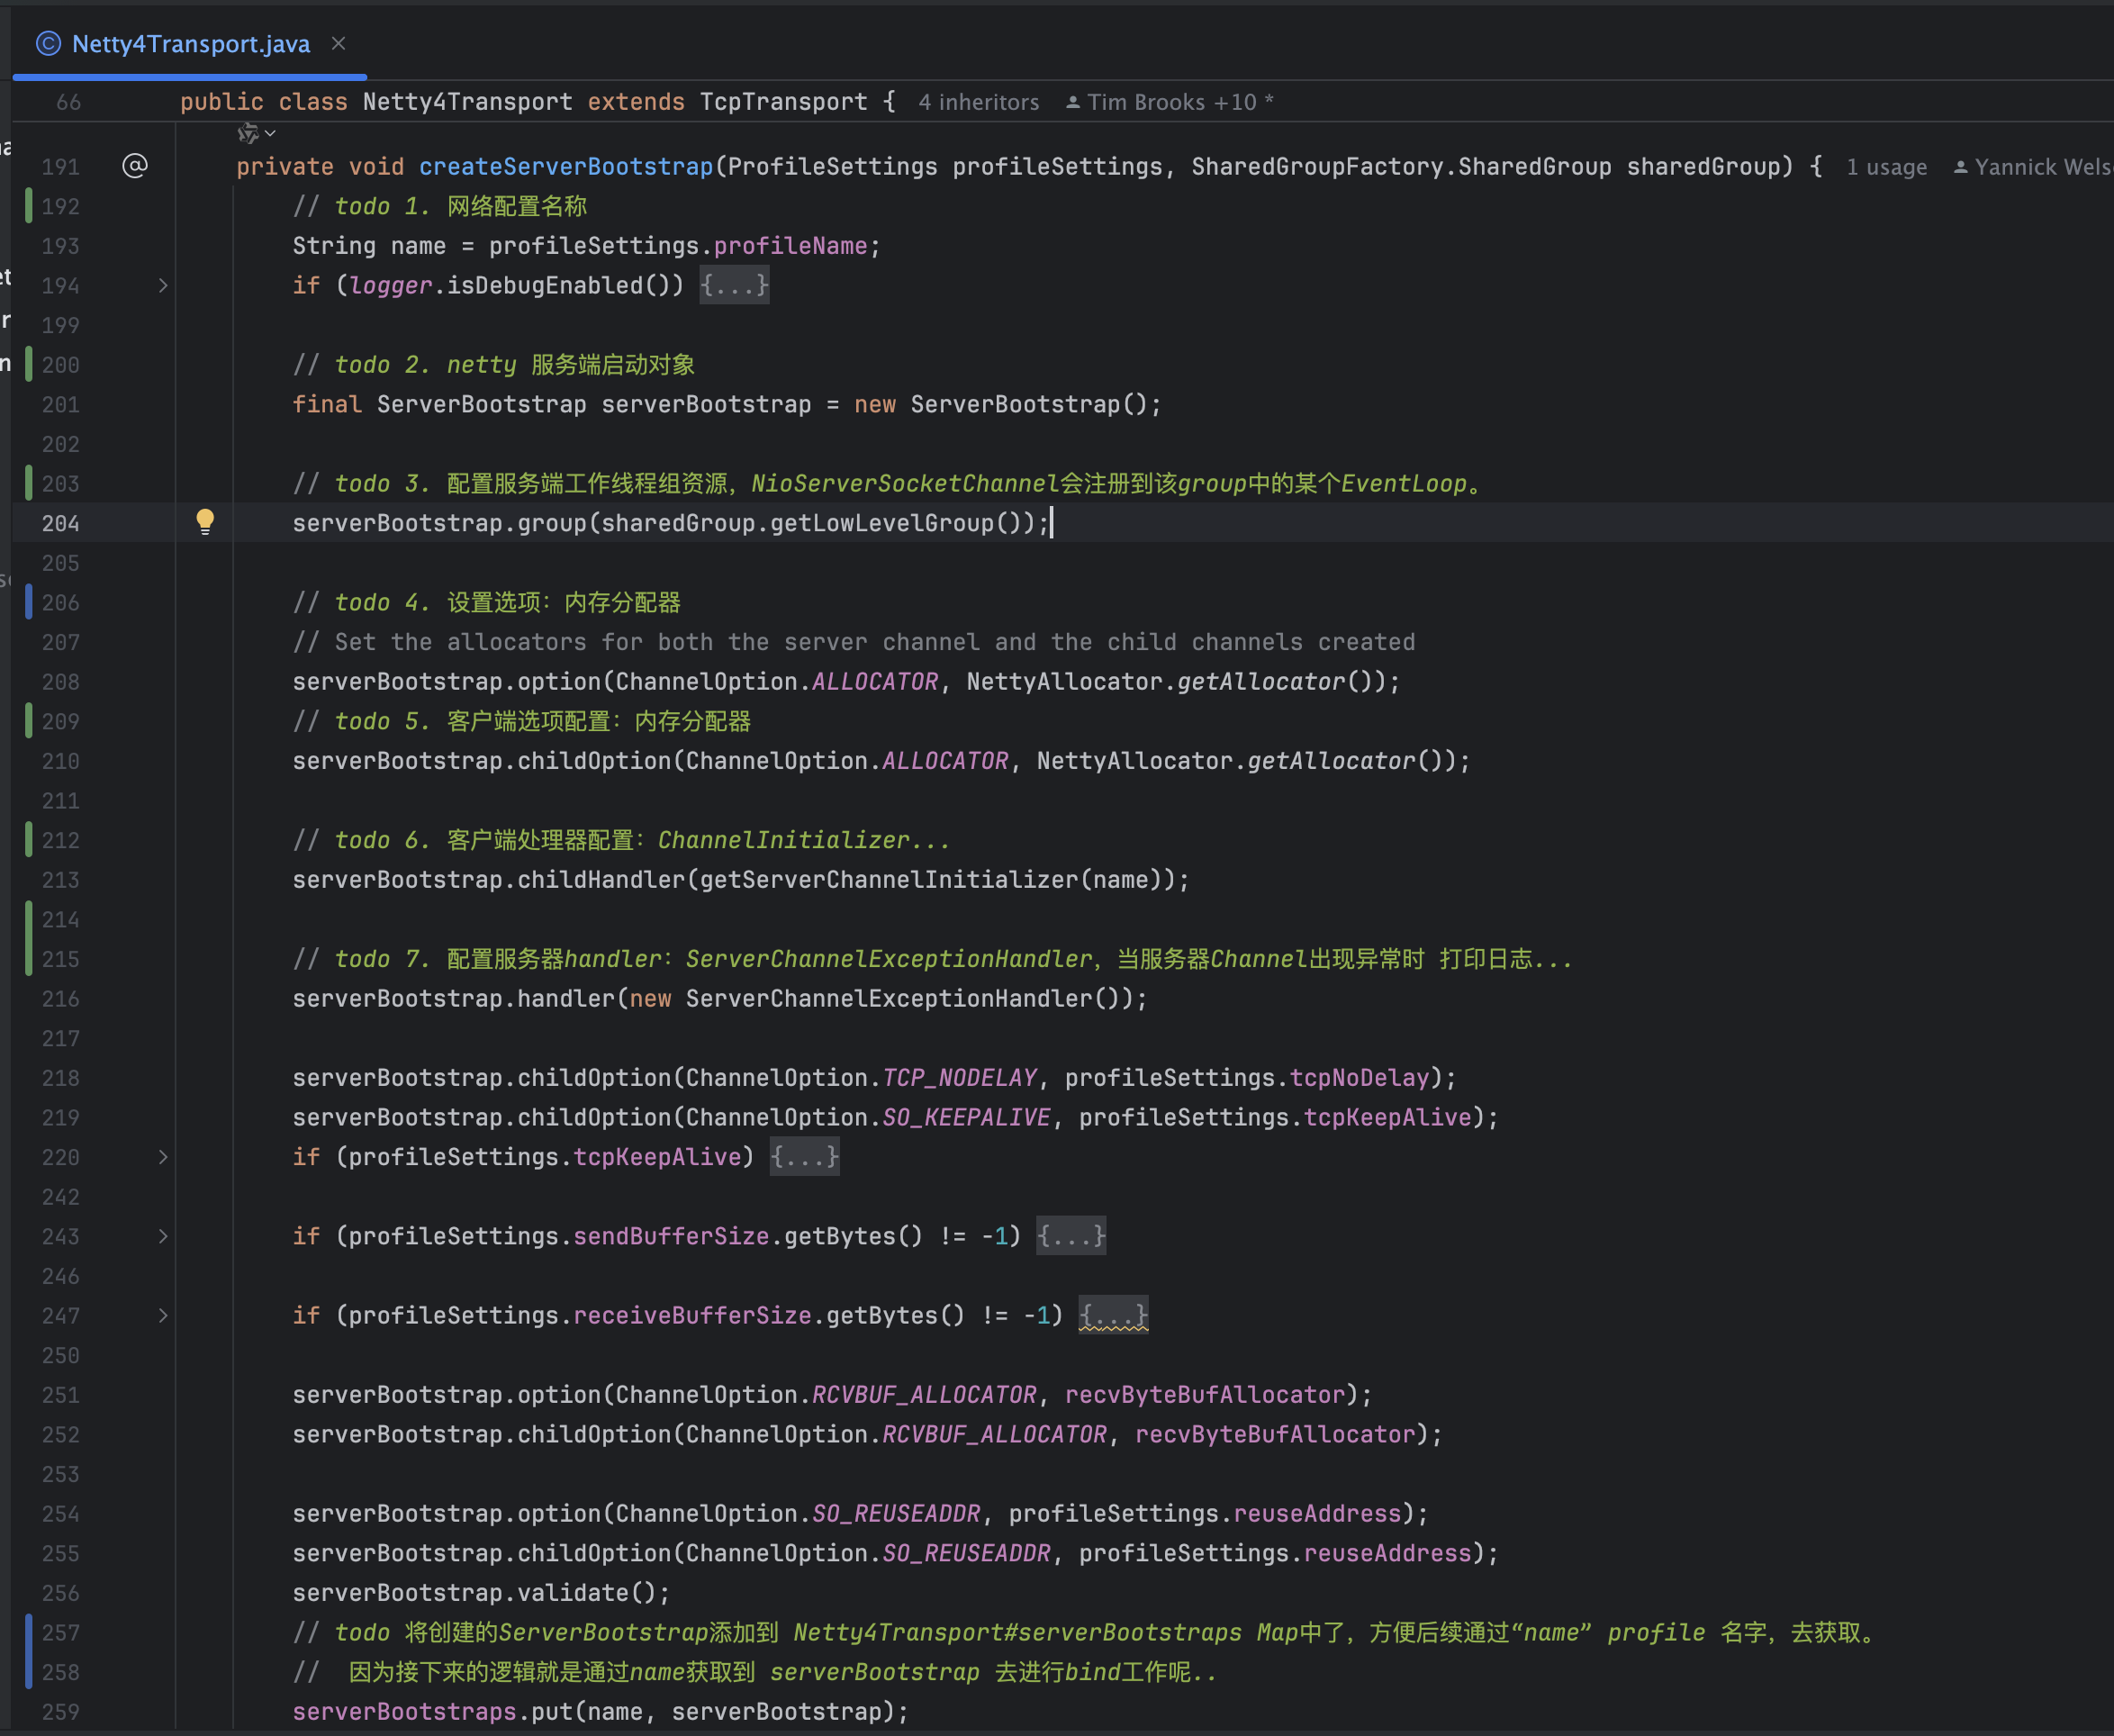Switch to the Netty4Transport.java tab

tap(190, 44)
